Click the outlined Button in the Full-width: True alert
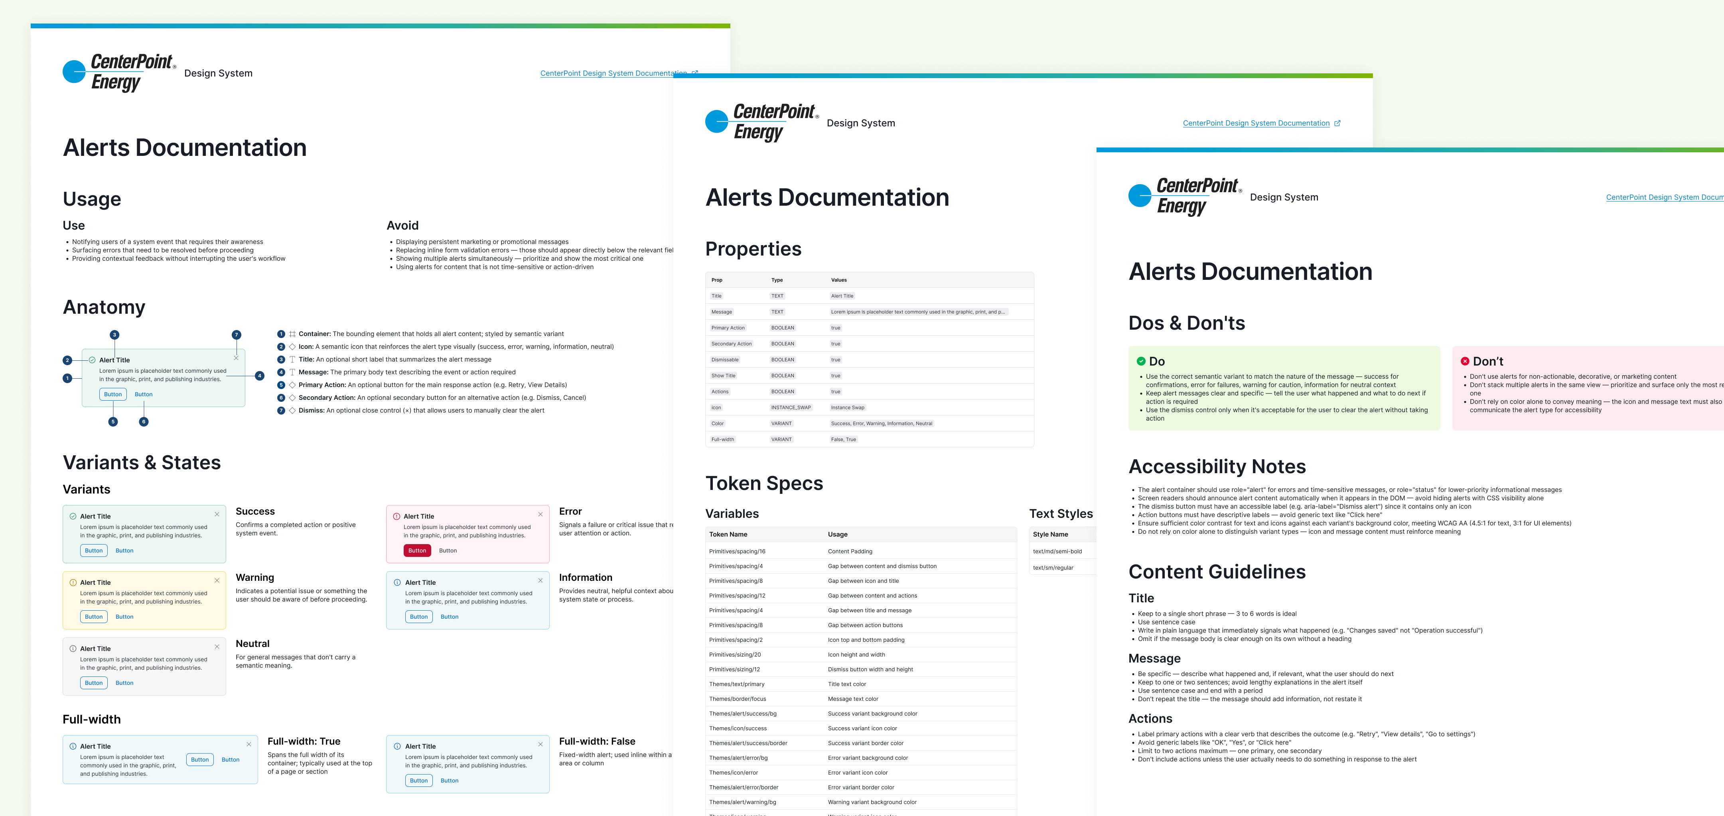The width and height of the screenshot is (1724, 816). pos(199,760)
